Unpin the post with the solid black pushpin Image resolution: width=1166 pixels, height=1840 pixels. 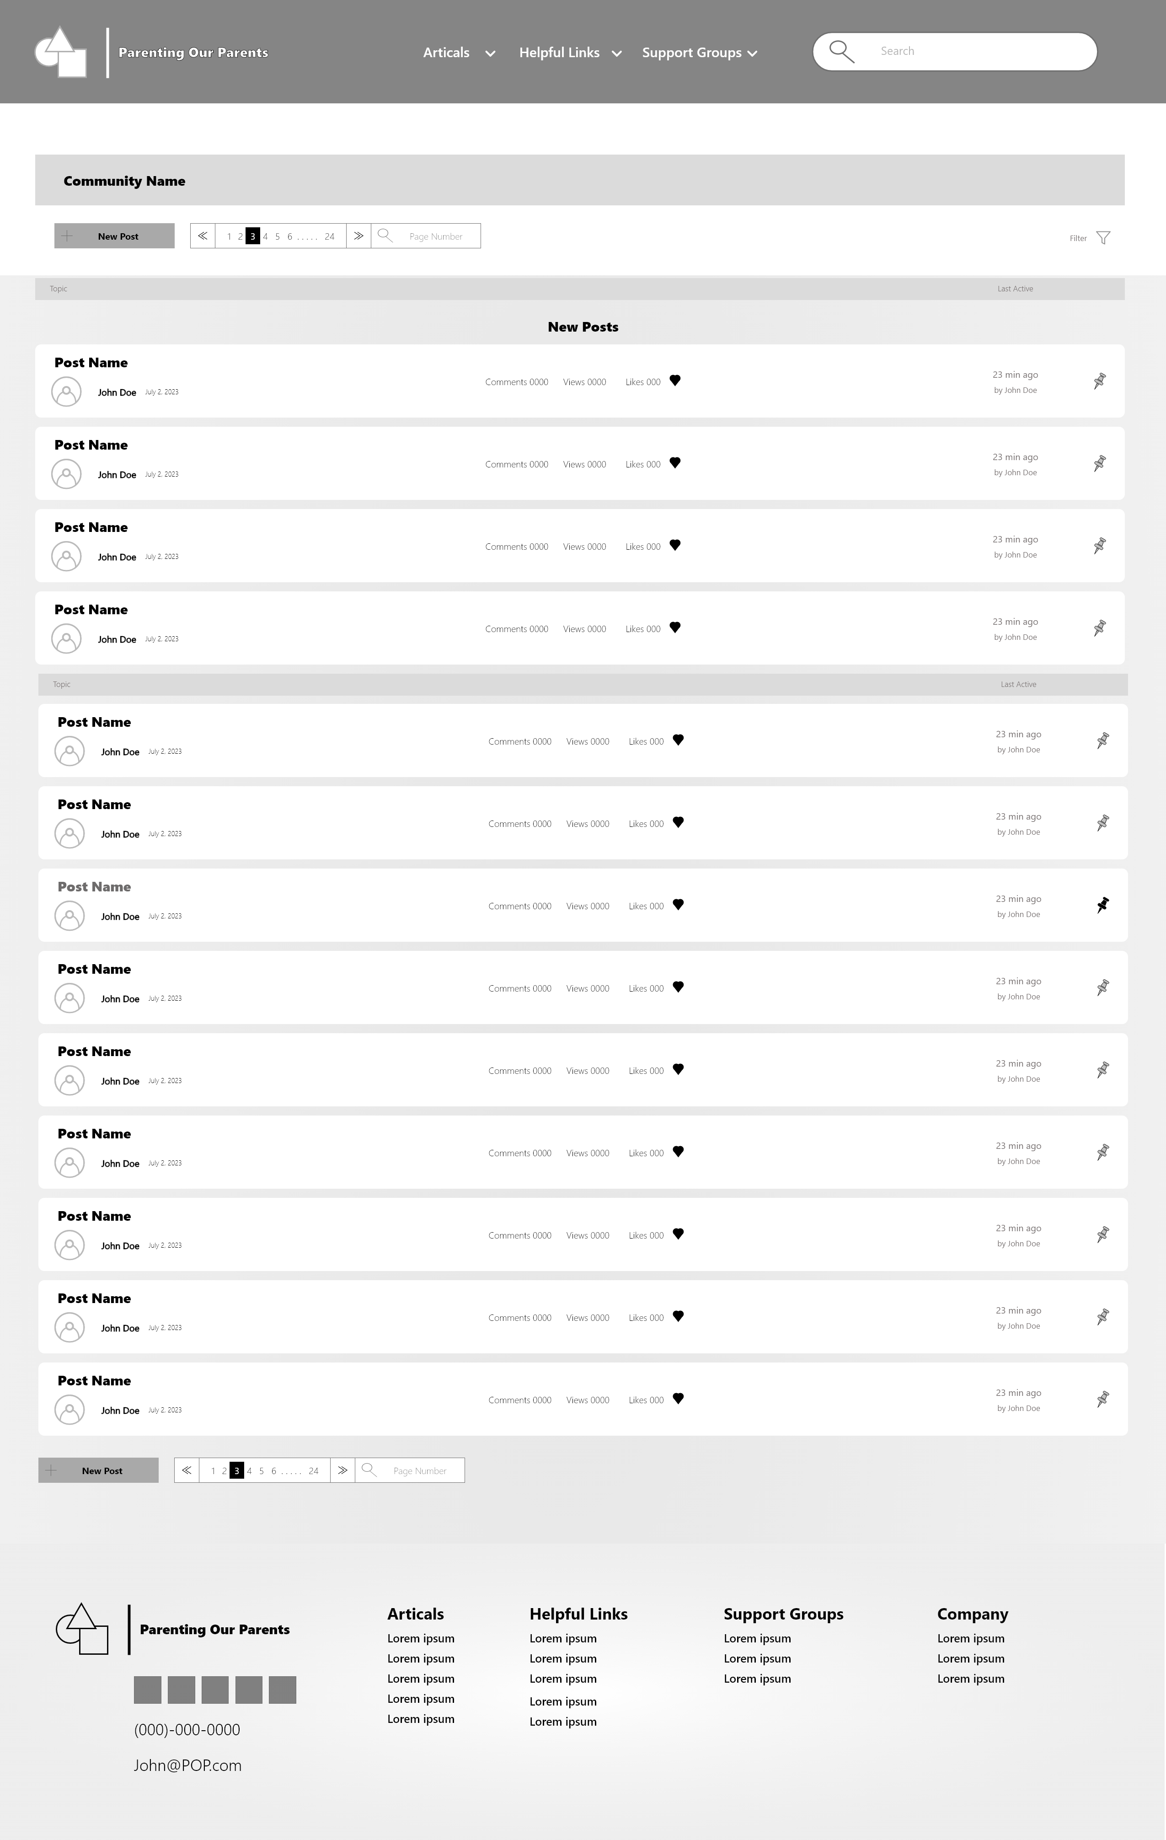[x=1102, y=906]
